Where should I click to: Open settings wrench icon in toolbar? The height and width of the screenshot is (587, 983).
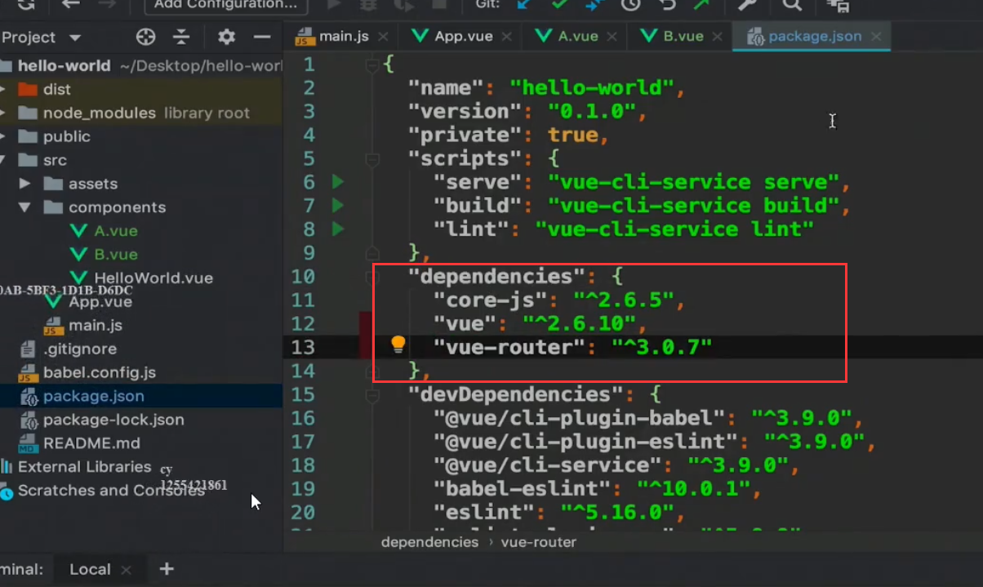tap(746, 4)
